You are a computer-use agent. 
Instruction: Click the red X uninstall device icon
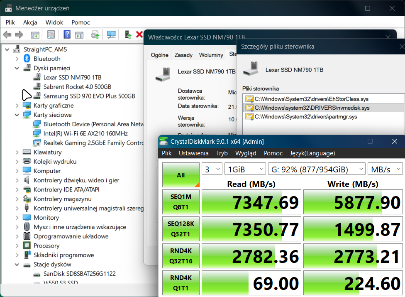(139, 35)
